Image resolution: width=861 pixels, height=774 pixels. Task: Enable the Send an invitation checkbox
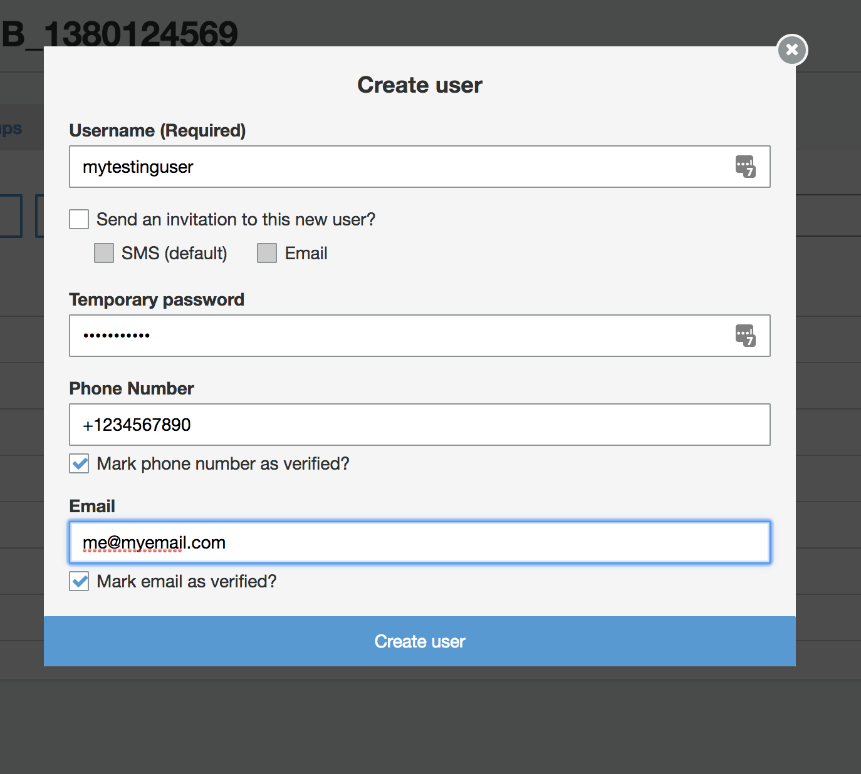pos(79,219)
